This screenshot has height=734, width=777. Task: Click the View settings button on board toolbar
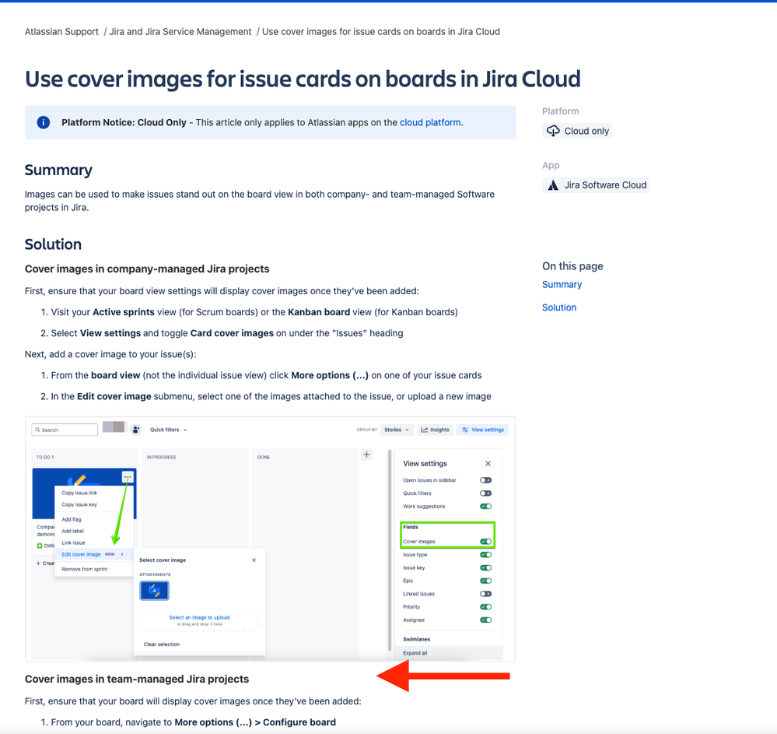point(483,430)
